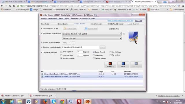The image size is (185, 104).
Task: Open the Volume principal dropdown
Action: (92, 38)
